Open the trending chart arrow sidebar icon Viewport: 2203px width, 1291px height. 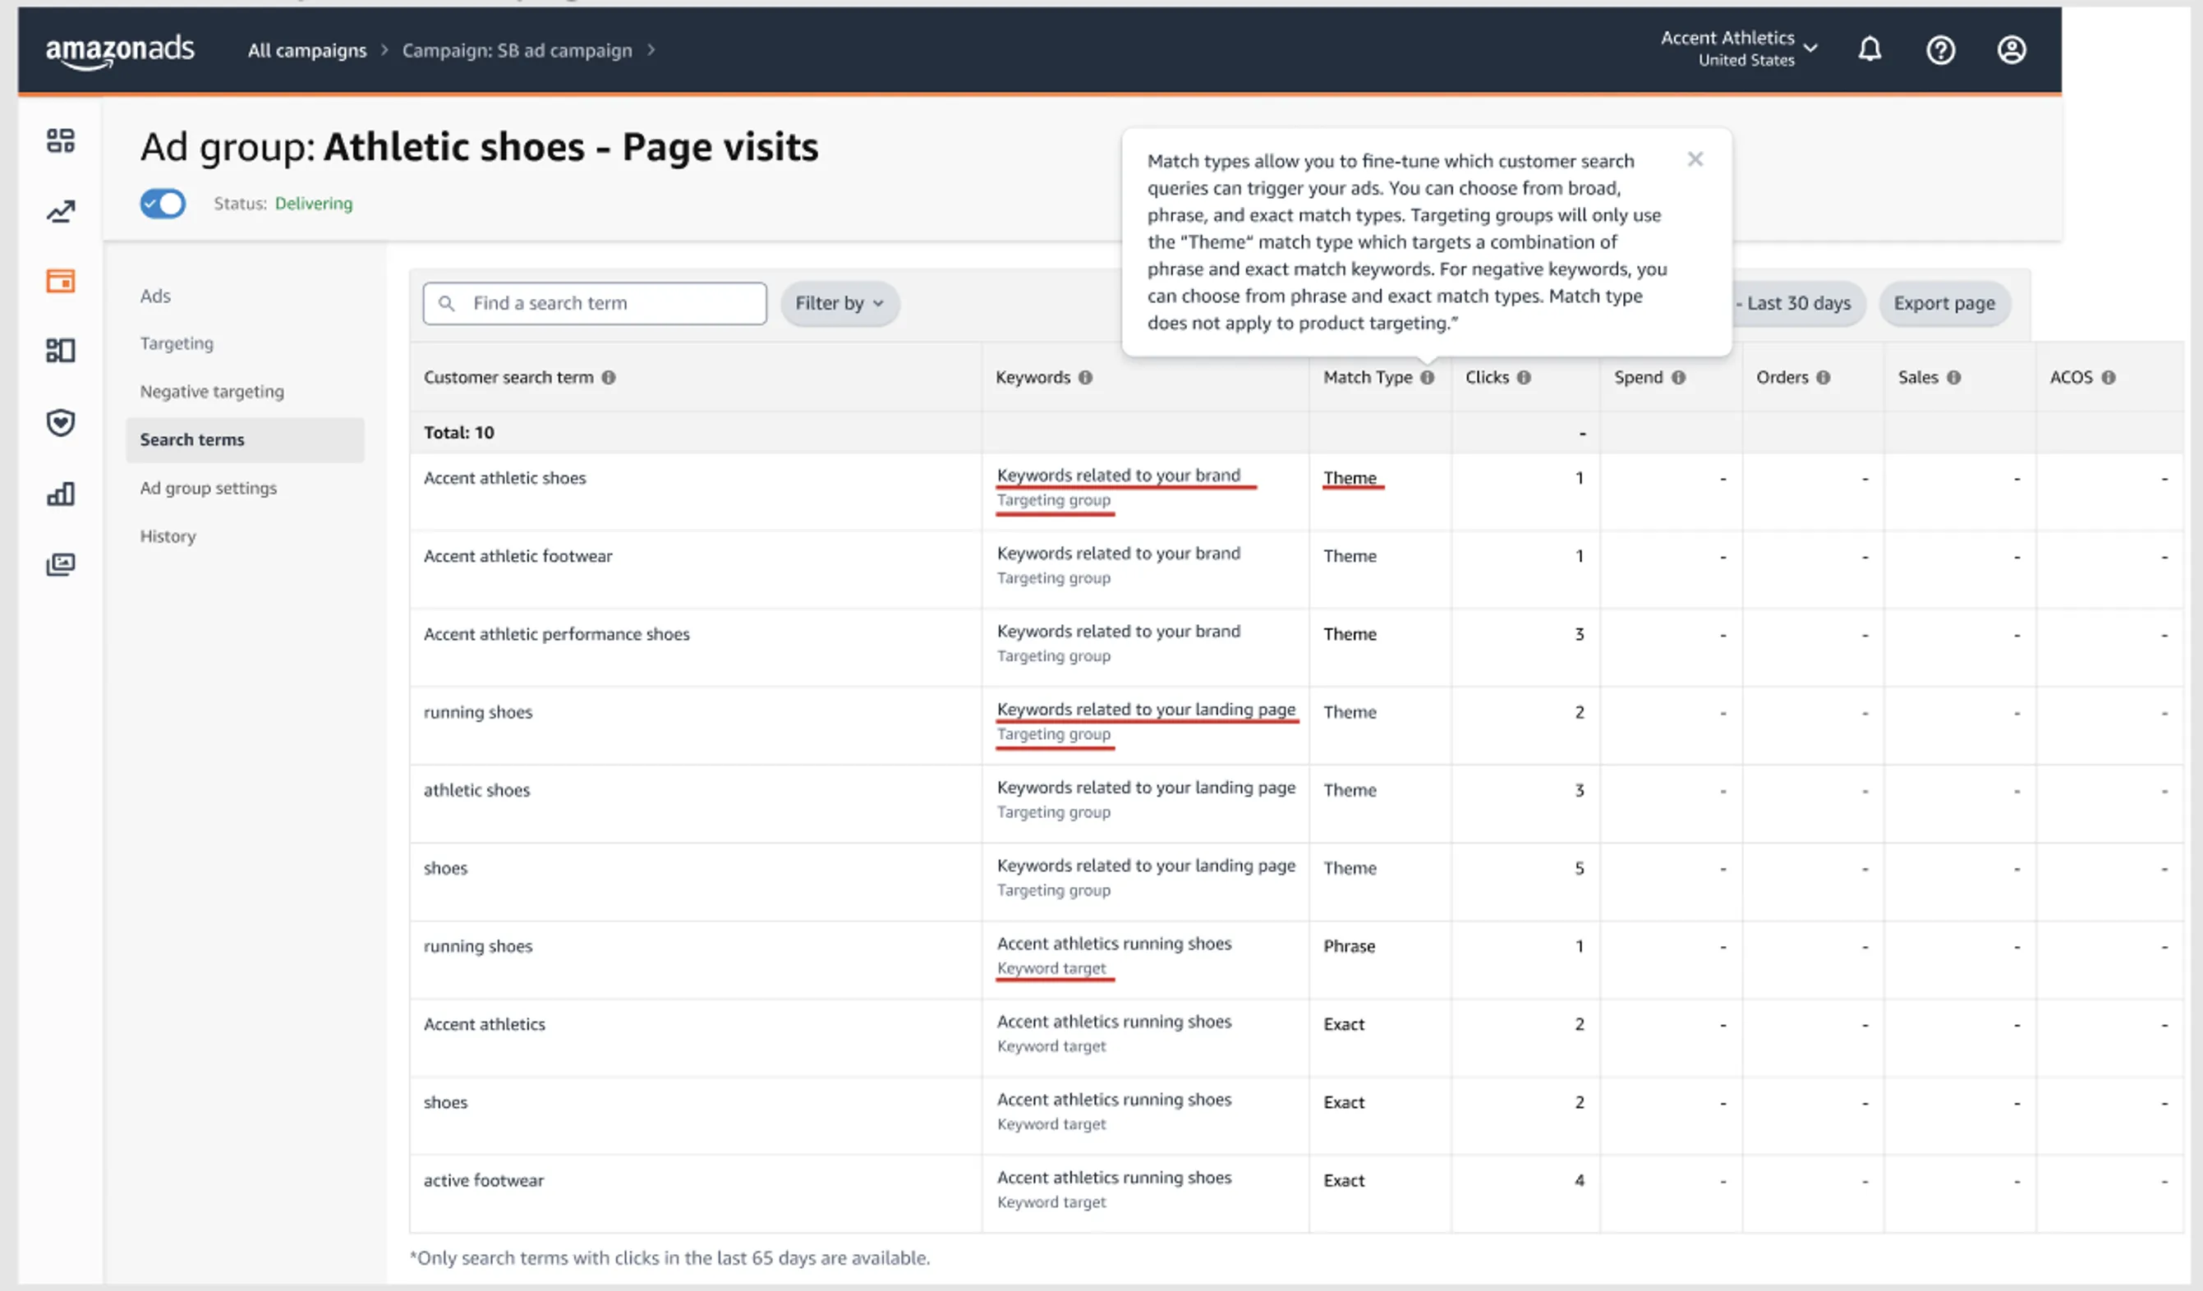coord(60,211)
